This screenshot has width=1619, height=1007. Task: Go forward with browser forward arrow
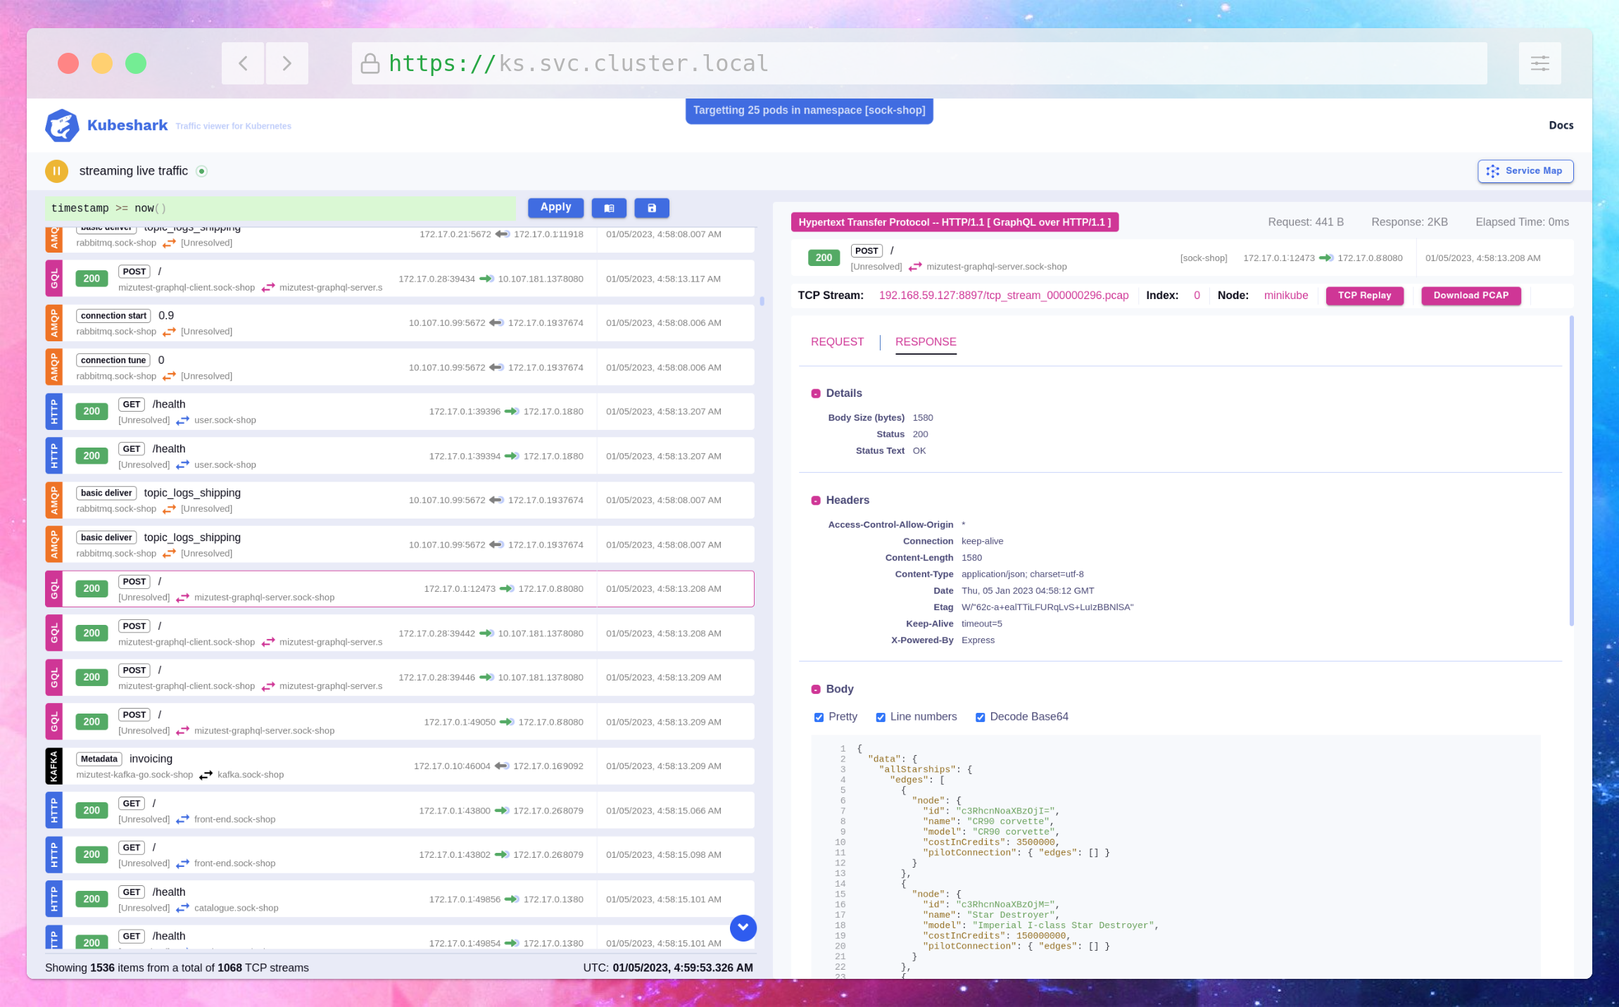click(x=286, y=63)
